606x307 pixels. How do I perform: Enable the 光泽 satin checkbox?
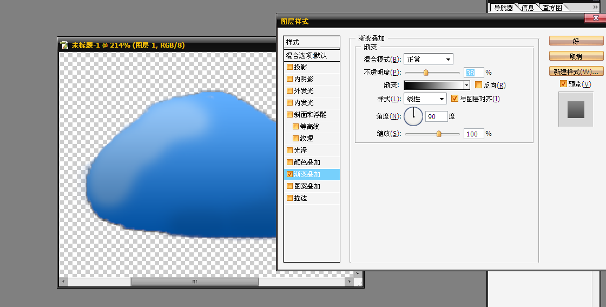click(289, 151)
